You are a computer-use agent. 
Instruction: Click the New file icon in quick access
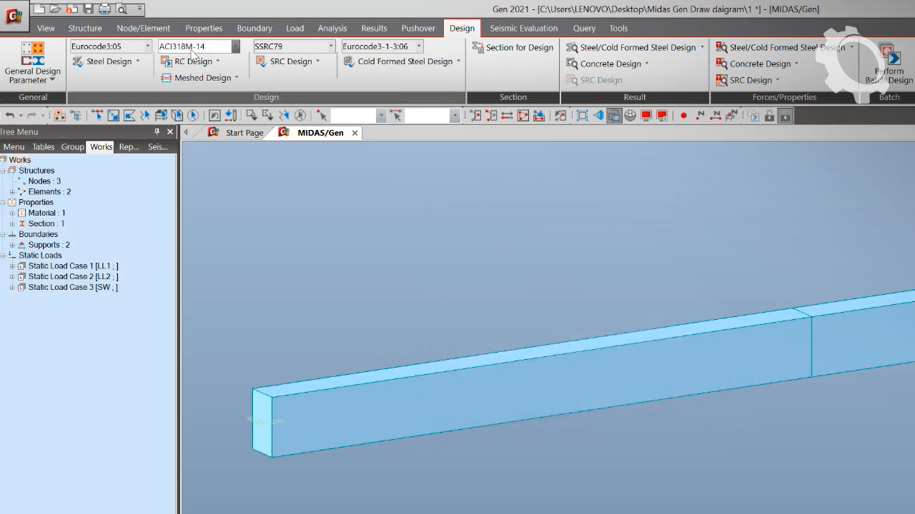39,9
